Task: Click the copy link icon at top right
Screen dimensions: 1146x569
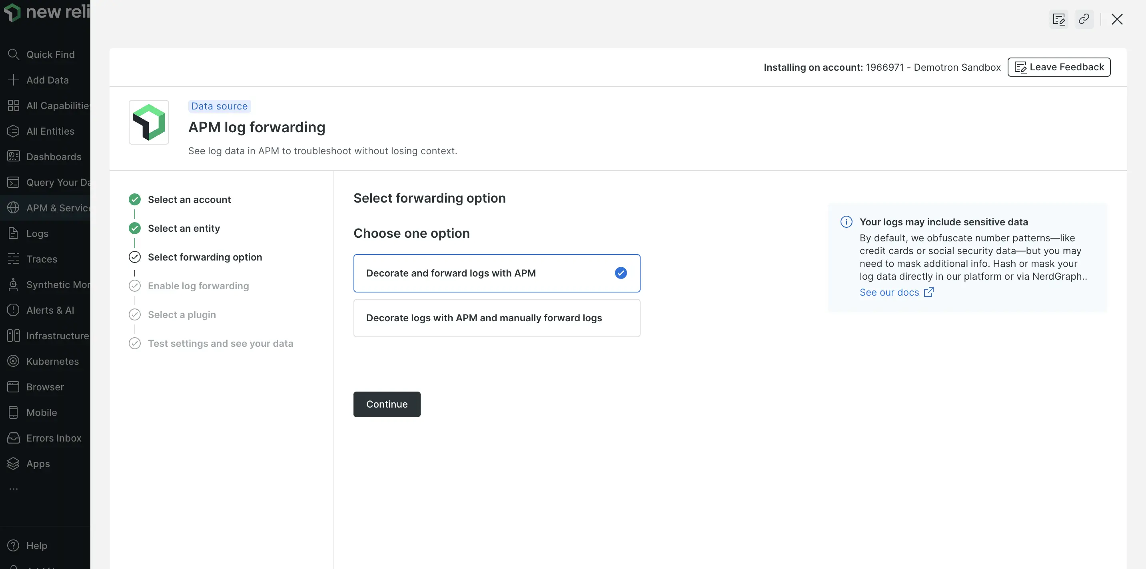Action: point(1084,19)
